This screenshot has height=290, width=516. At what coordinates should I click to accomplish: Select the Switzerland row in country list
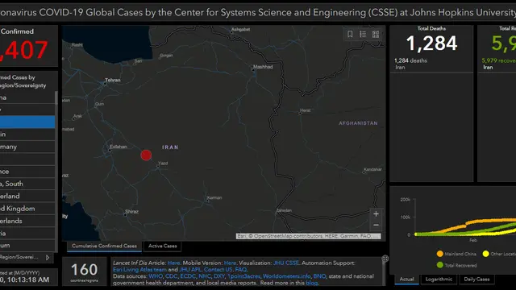[x=27, y=196]
